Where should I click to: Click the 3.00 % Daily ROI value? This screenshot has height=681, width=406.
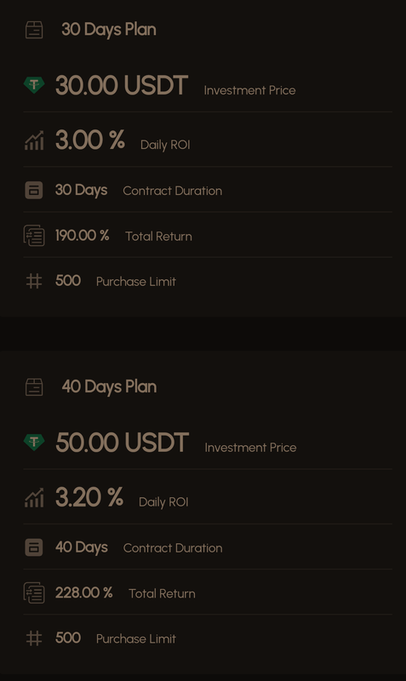pos(90,140)
